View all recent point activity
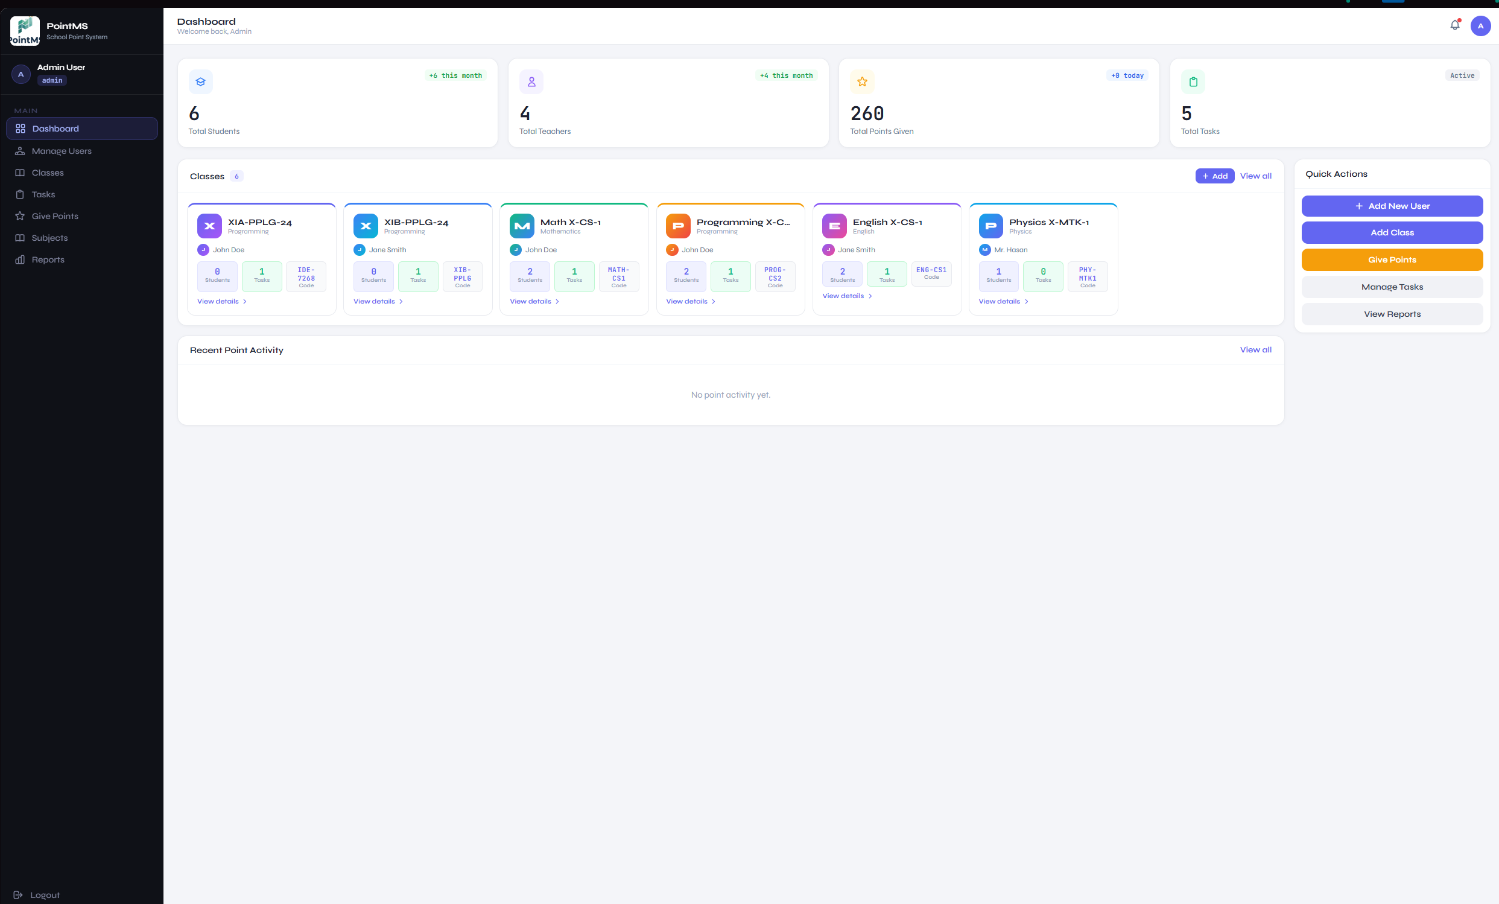Screen dimensions: 1499x904 pos(1256,349)
